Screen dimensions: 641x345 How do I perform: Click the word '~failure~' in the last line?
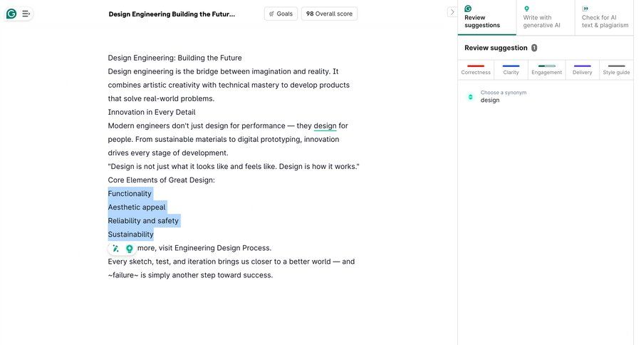point(123,275)
